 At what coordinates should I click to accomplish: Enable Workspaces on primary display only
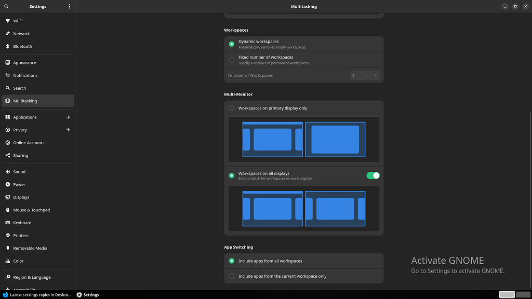pyautogui.click(x=231, y=108)
